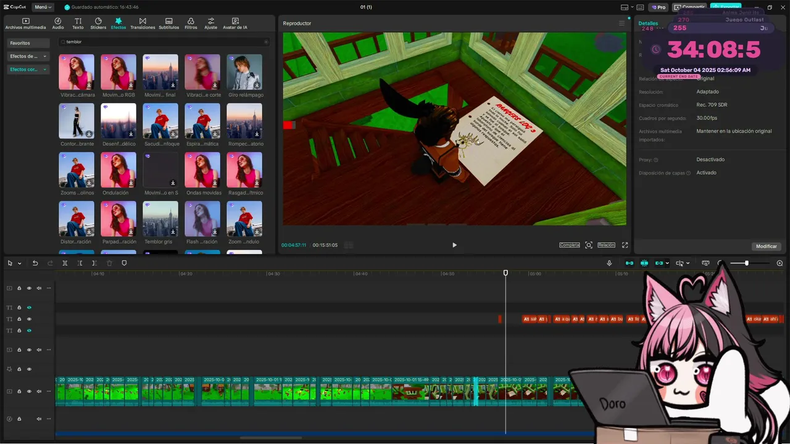Viewport: 790px width, 444px height.
Task: Toggle main track magnet
Action: point(630,263)
